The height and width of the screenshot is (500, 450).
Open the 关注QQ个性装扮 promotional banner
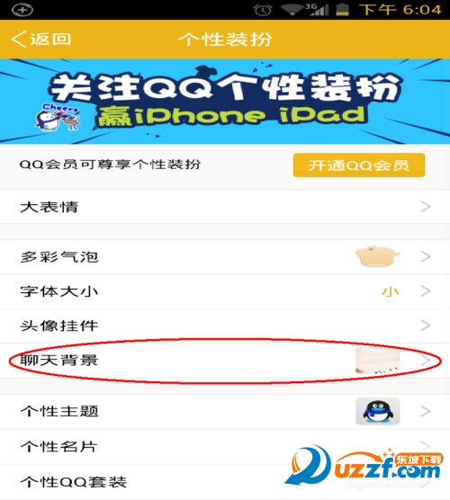[x=225, y=102]
